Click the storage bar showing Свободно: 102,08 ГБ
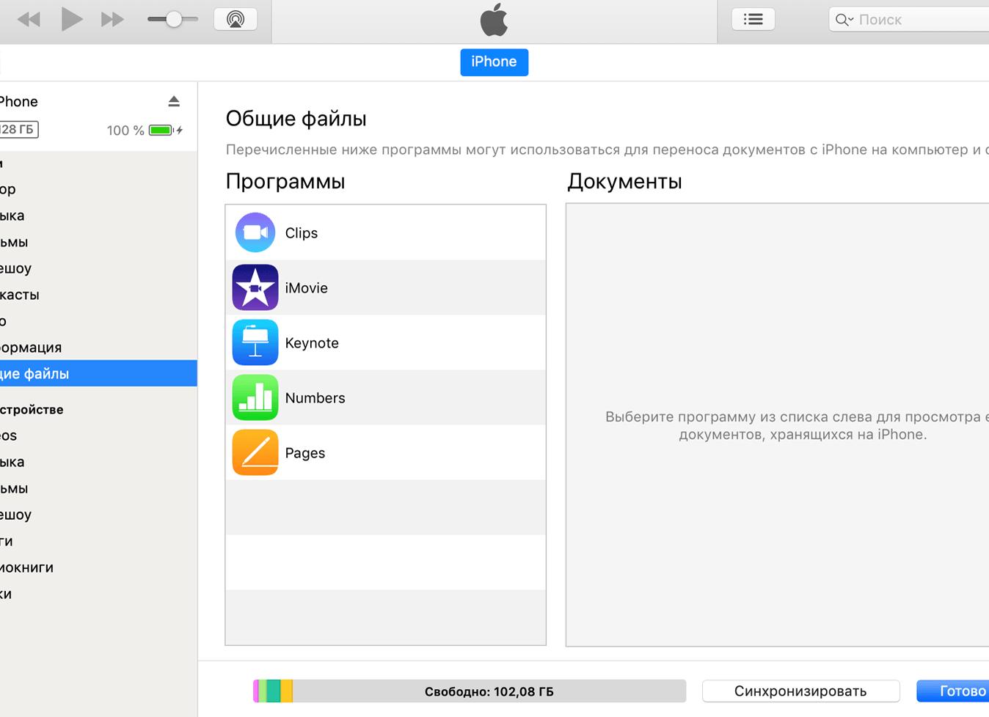The image size is (989, 717). tap(470, 691)
